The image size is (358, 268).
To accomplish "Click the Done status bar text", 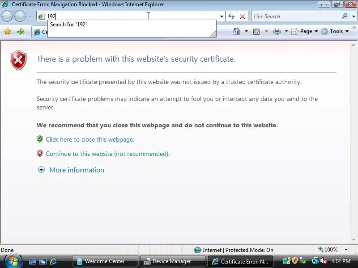I will 7,250.
